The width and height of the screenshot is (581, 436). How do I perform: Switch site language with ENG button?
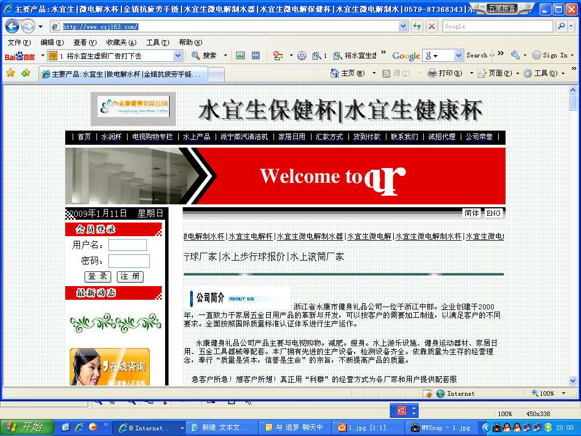493,213
